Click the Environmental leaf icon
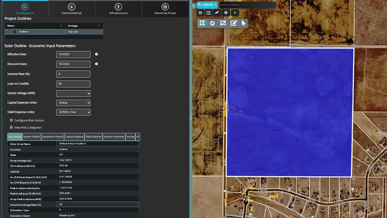Image resolution: width=387 pixels, height=218 pixels. pos(71,7)
